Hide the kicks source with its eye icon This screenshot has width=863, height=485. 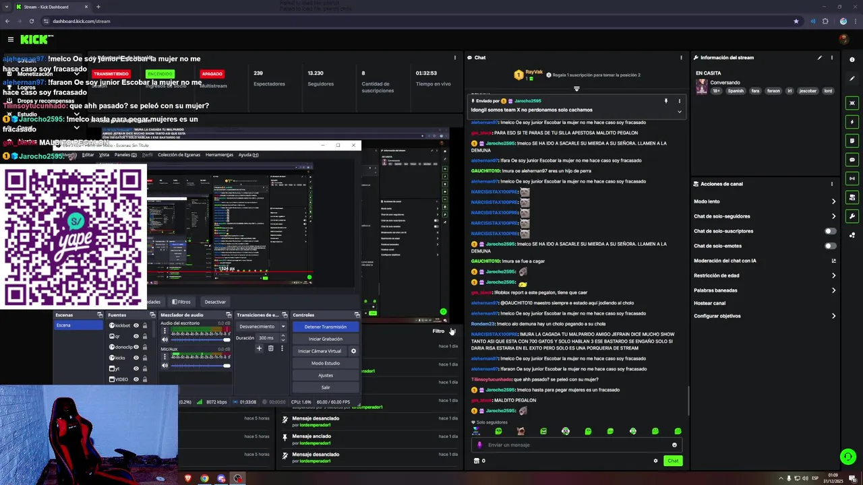point(136,358)
